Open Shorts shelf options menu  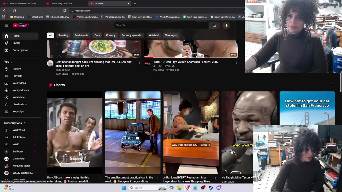[x=331, y=85]
